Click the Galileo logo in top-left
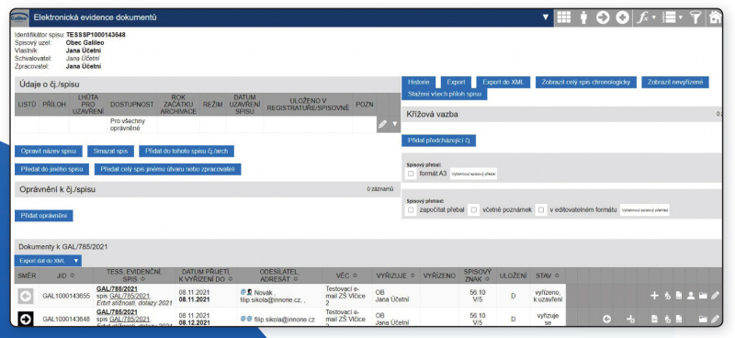 (19, 17)
